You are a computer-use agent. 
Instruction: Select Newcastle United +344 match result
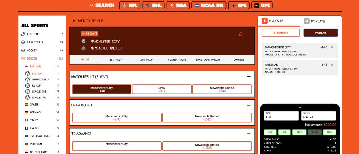(x=222, y=89)
